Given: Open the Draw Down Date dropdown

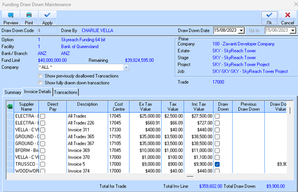Looking at the screenshot, I should pyautogui.click(x=241, y=30).
